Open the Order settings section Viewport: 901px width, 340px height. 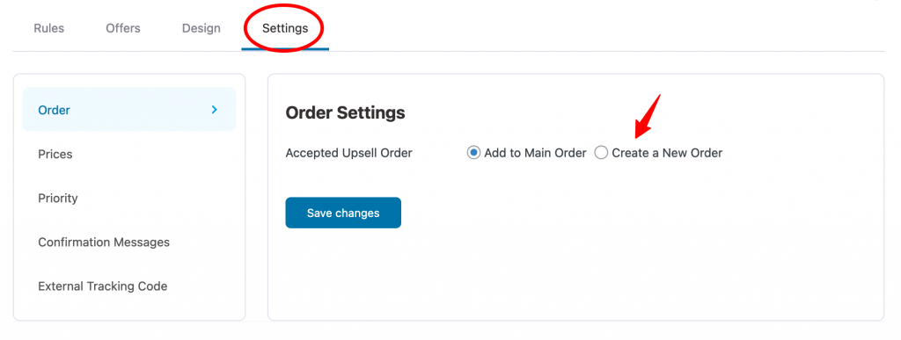click(x=129, y=110)
